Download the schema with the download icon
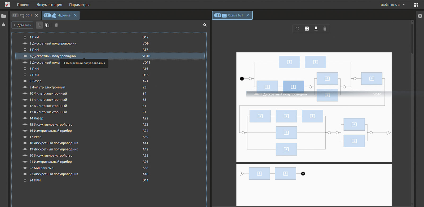 (x=316, y=29)
